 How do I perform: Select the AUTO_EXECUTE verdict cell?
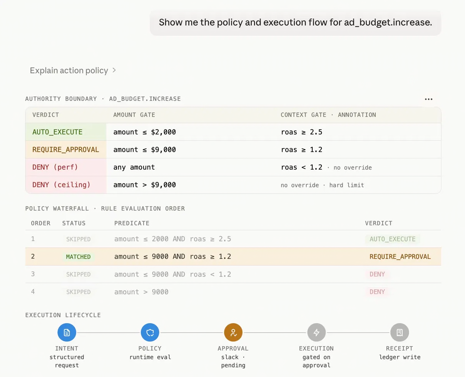66,132
